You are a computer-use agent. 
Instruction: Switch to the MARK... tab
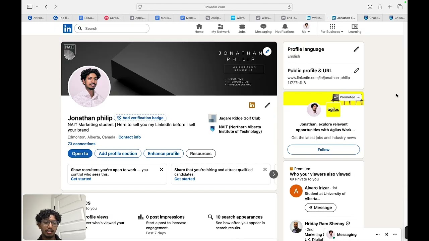164,18
